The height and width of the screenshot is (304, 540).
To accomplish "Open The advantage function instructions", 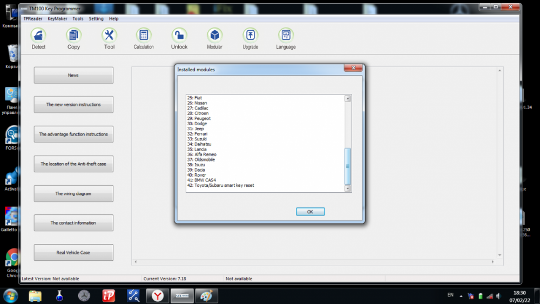I will coord(73,134).
